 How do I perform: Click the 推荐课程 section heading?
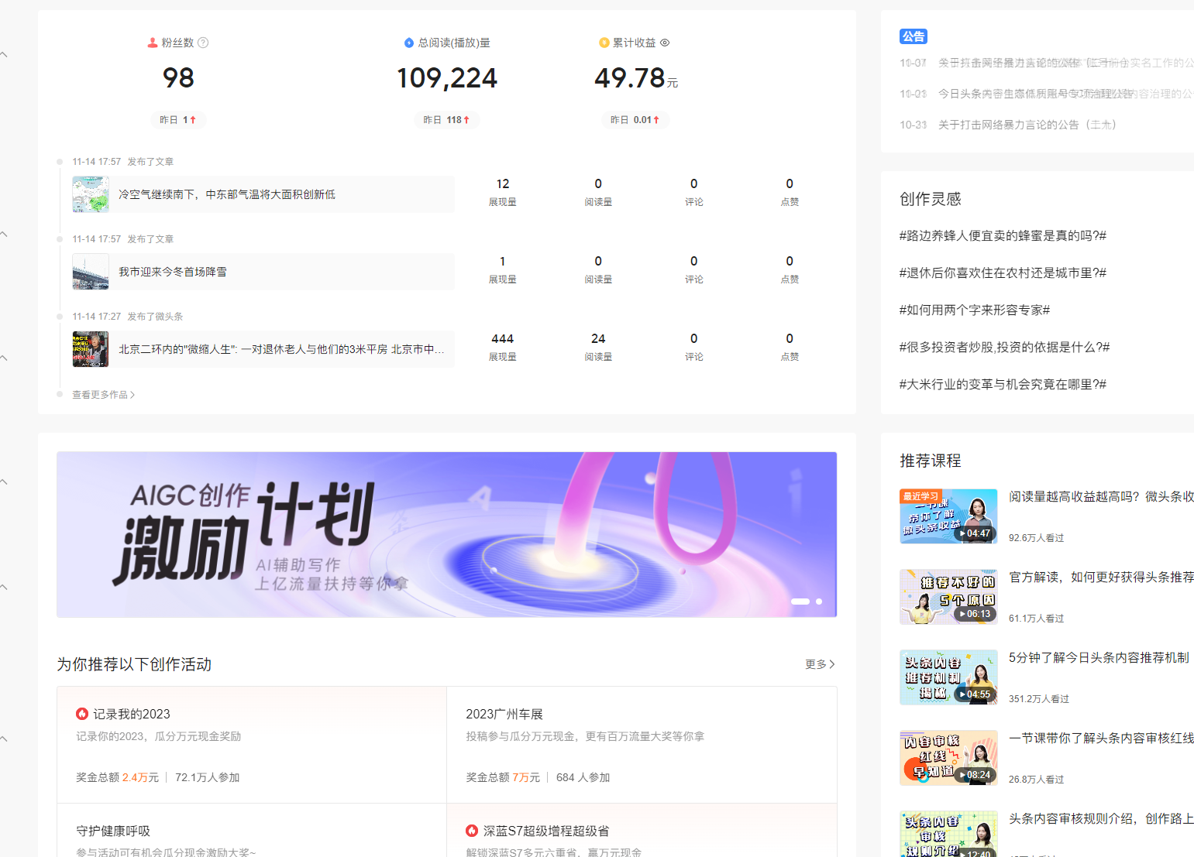pyautogui.click(x=931, y=461)
